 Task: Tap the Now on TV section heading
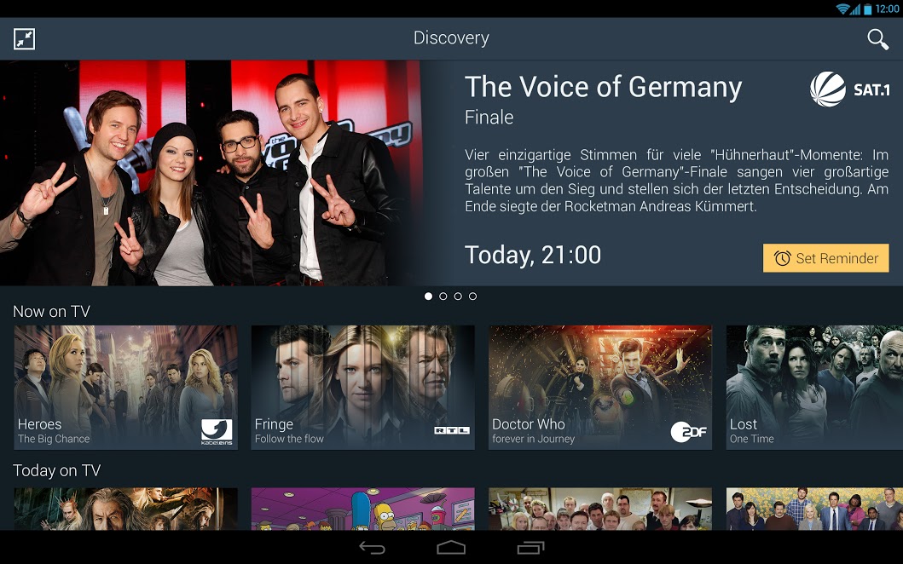tap(51, 311)
